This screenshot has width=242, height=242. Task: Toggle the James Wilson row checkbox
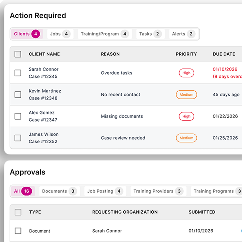tap(18, 138)
